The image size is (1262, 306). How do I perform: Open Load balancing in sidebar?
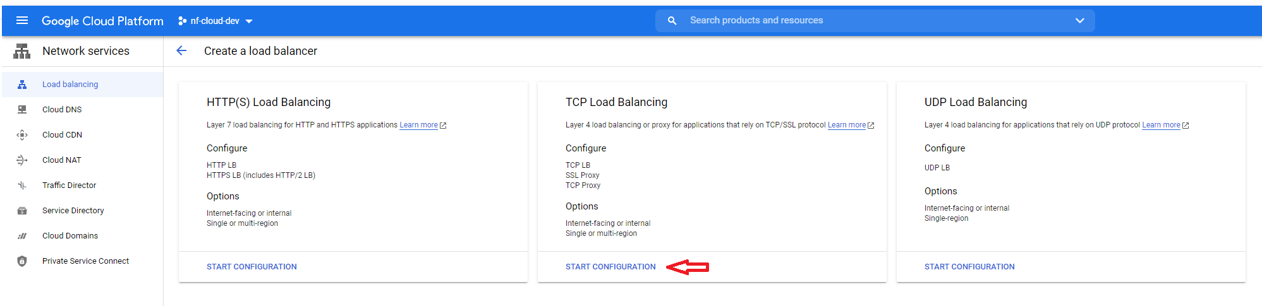pos(70,85)
